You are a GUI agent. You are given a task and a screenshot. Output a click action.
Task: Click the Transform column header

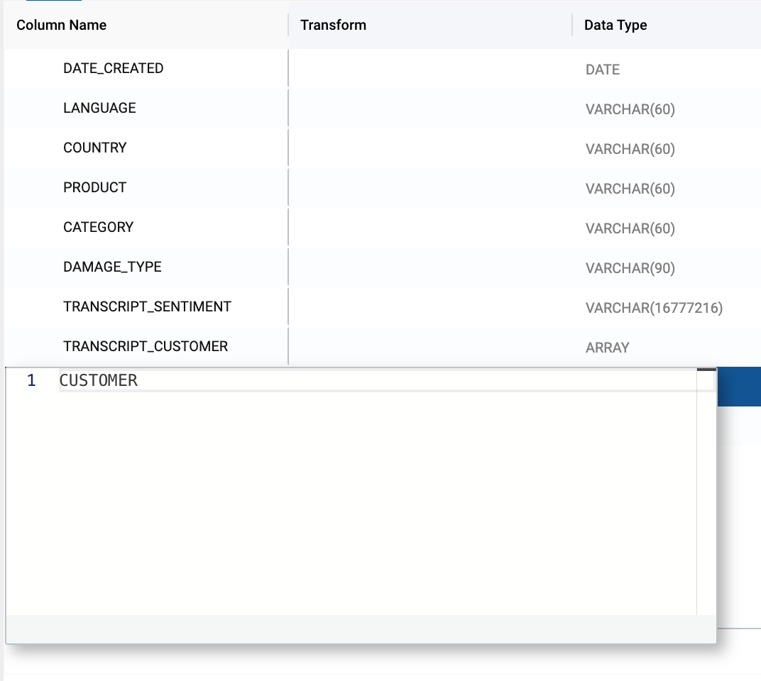coord(334,25)
